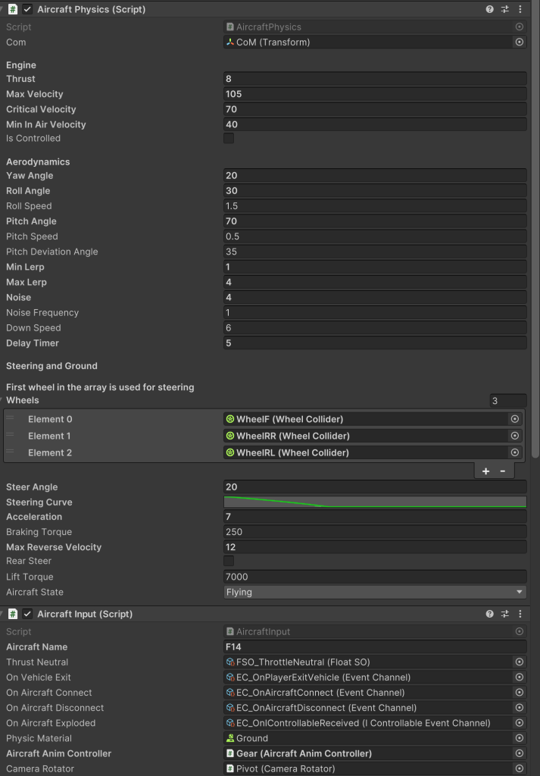Add a new wheel element with plus
540x776 pixels.
click(x=485, y=471)
